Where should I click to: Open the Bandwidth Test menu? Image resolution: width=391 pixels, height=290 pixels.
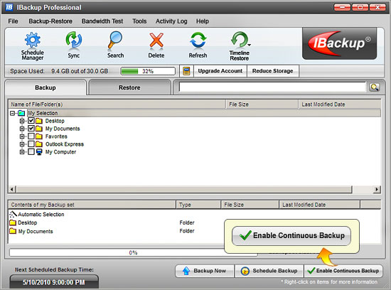pos(102,21)
